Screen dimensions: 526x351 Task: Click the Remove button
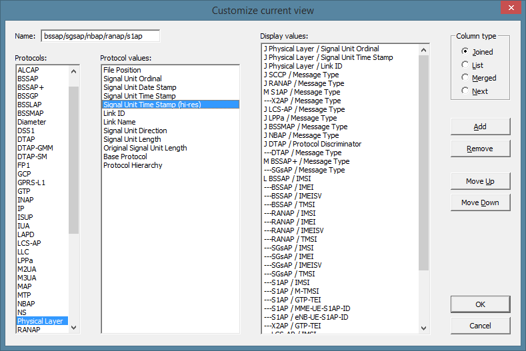tap(480, 149)
